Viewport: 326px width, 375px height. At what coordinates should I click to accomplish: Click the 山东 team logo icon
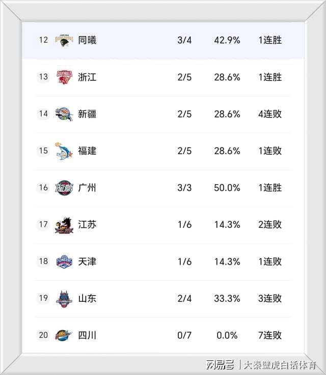(x=64, y=298)
